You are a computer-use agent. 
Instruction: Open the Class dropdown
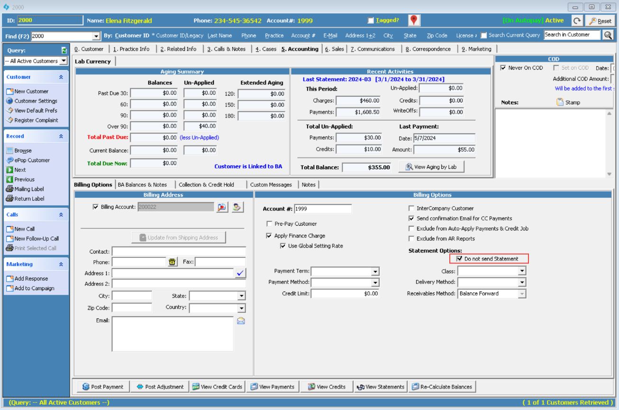coord(522,271)
